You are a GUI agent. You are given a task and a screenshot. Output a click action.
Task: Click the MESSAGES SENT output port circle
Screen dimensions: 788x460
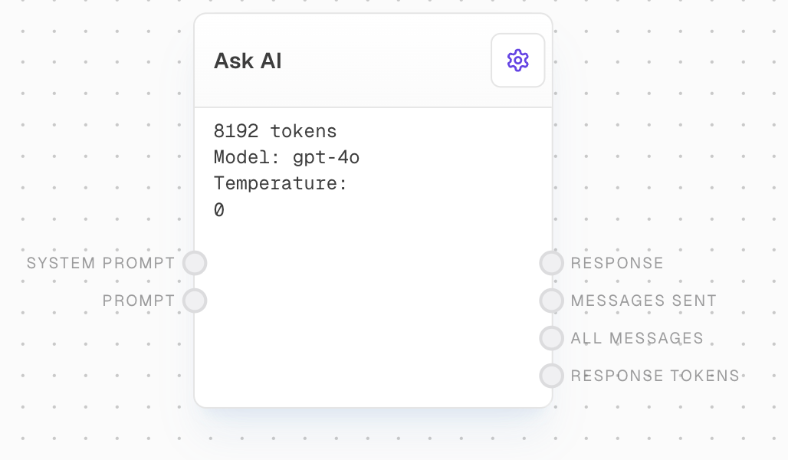551,301
